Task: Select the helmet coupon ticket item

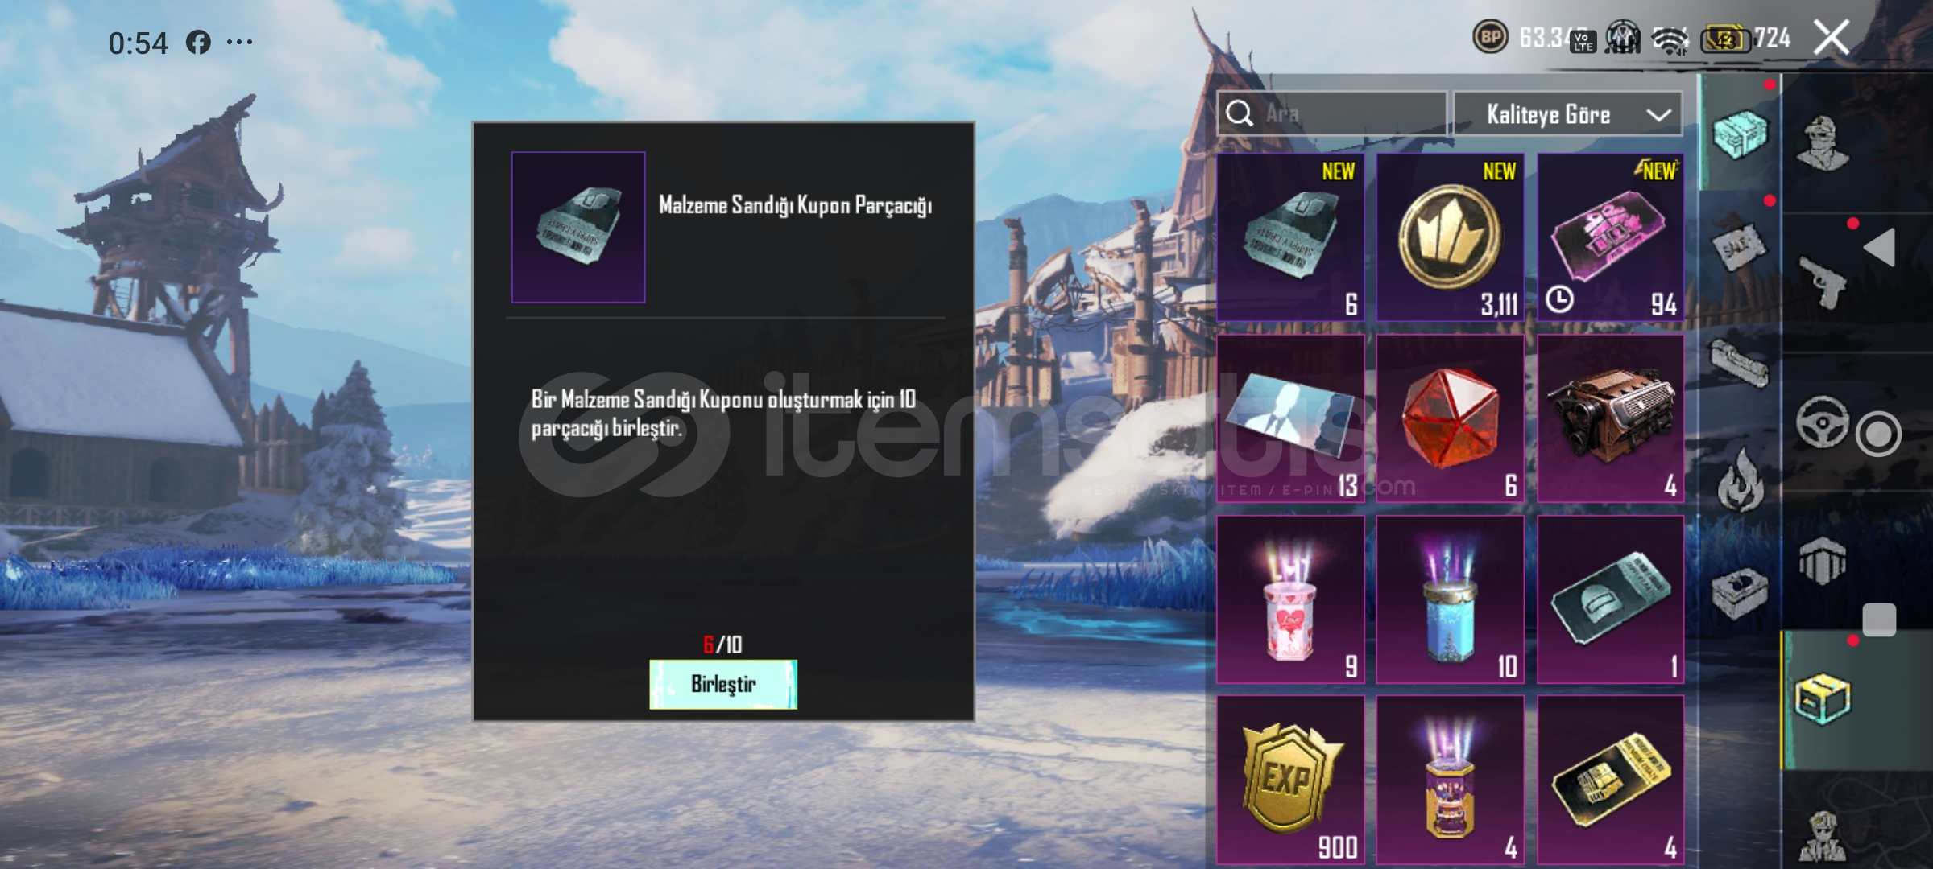Action: tap(1610, 599)
